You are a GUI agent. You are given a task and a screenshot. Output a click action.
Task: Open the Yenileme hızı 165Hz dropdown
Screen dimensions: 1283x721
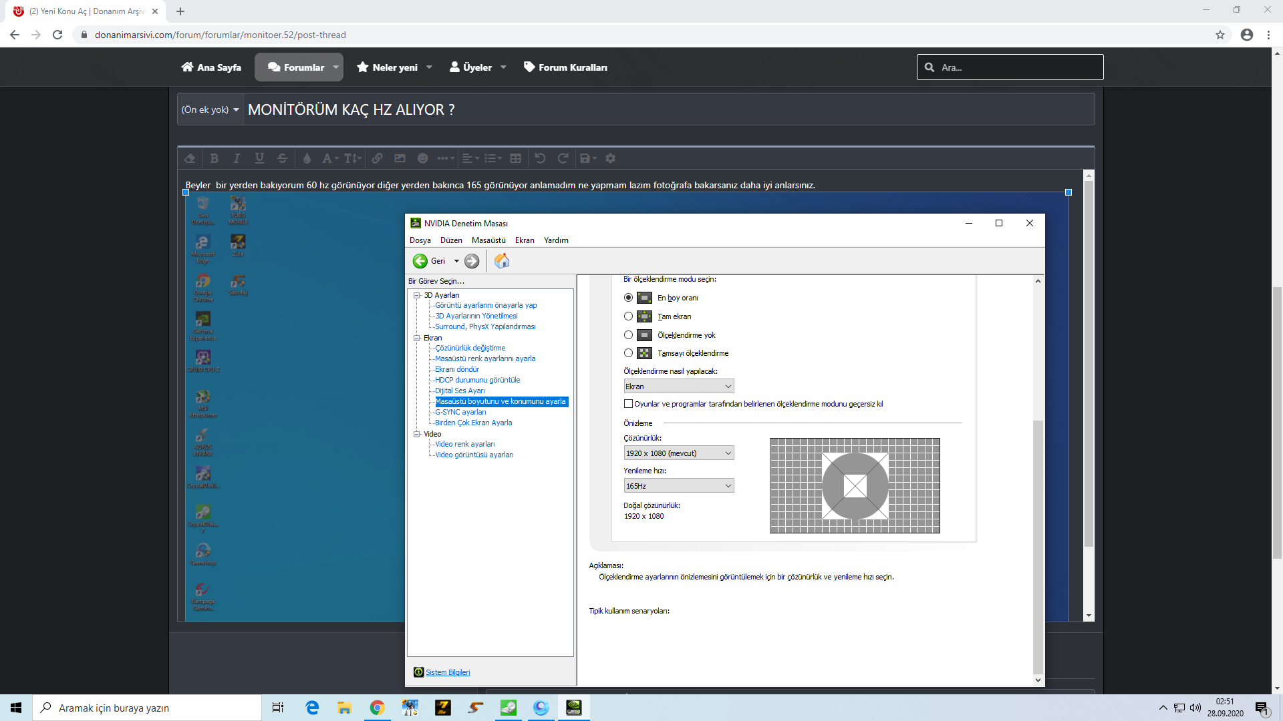pyautogui.click(x=679, y=486)
